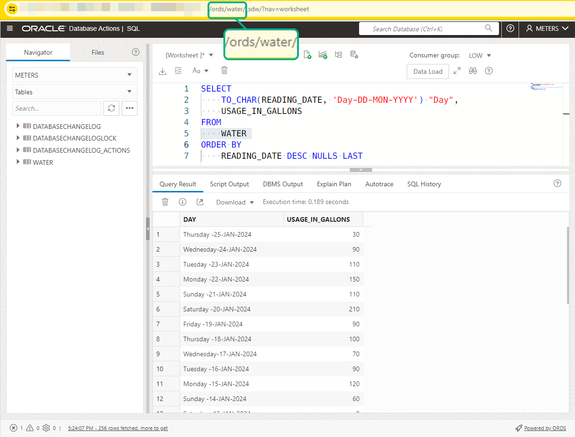575x437 pixels.
Task: Clear query result with trash icon
Action: 165,202
